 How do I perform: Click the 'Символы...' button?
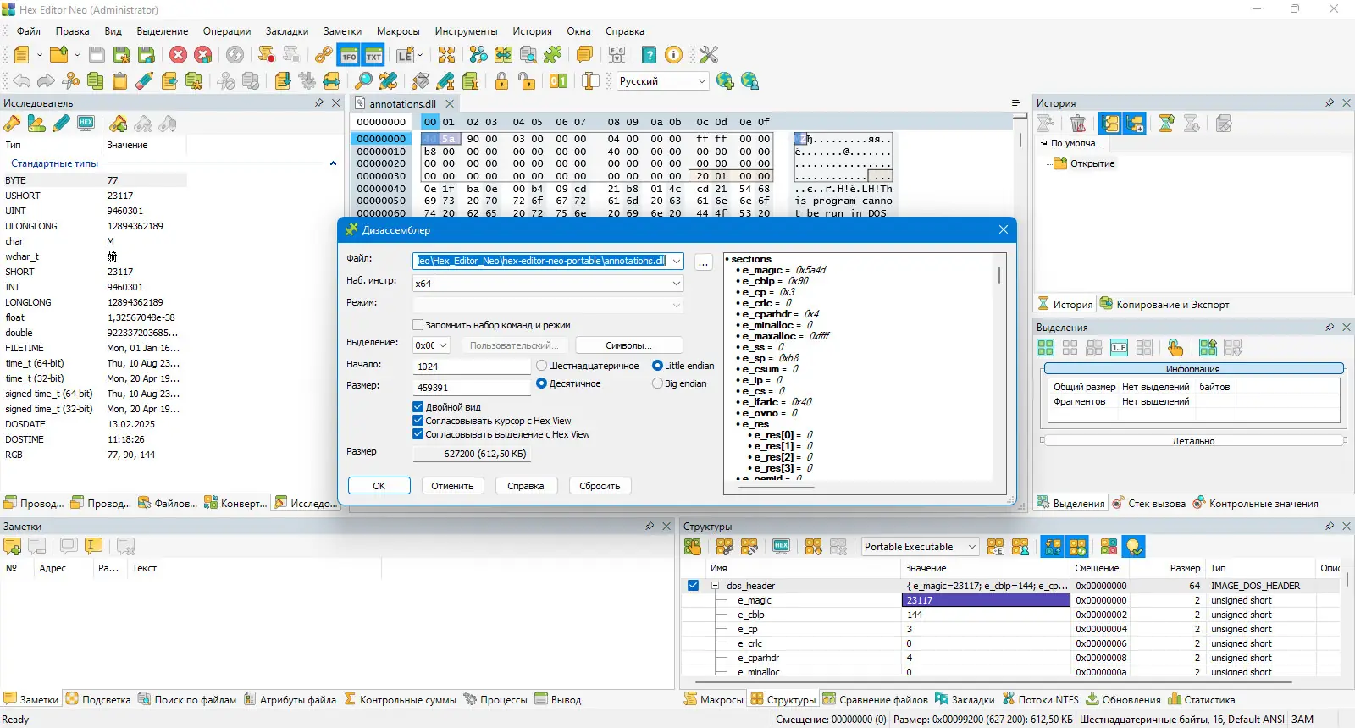click(628, 345)
